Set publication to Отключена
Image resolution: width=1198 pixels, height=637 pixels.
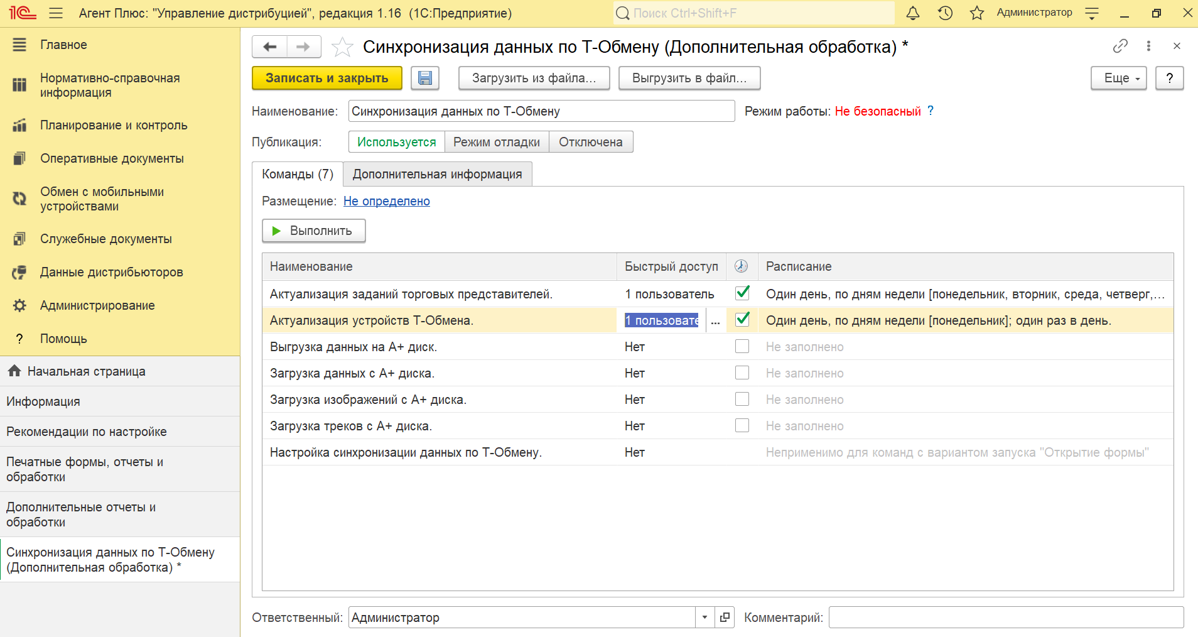591,142
